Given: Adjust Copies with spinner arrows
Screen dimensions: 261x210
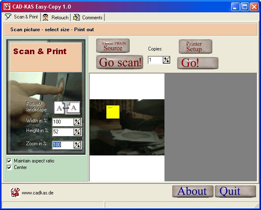Looking at the screenshot, I should tap(166, 60).
